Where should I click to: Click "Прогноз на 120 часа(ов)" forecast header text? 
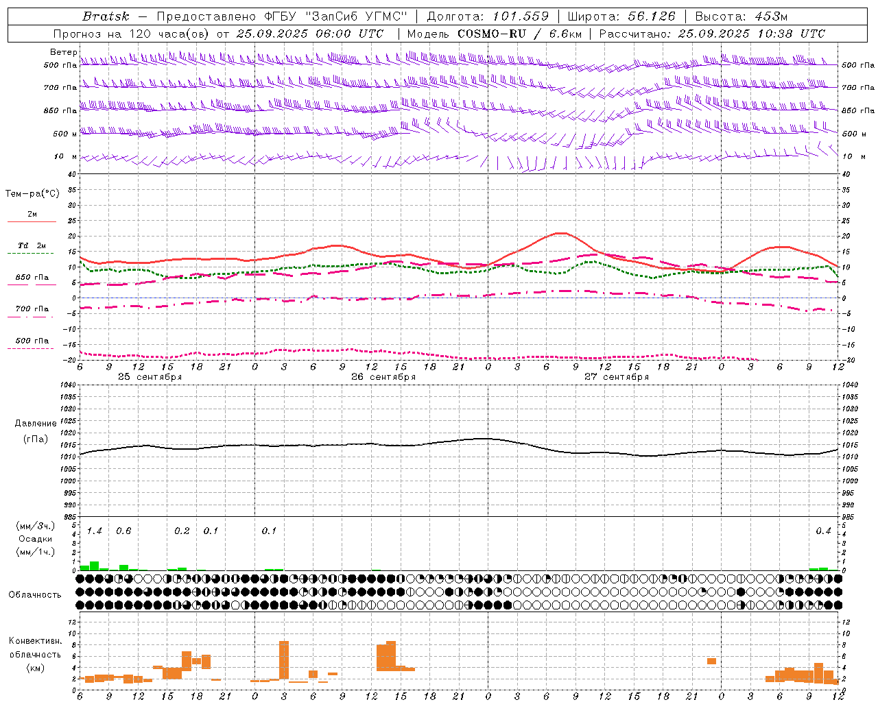[132, 34]
